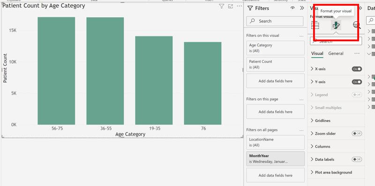The image size is (375, 186).
Task: Click Add data fields under all pages
Action: point(275,175)
